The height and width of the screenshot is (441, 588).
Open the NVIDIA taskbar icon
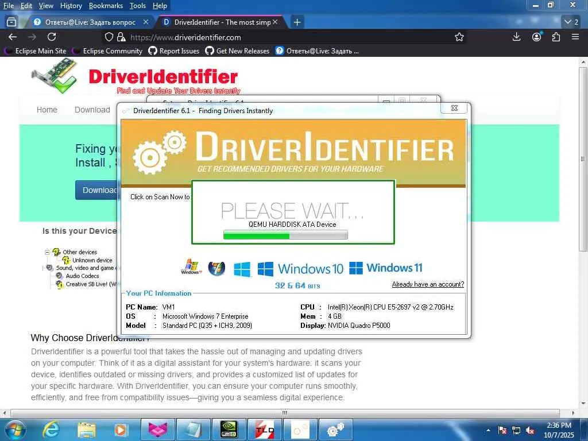click(x=229, y=430)
